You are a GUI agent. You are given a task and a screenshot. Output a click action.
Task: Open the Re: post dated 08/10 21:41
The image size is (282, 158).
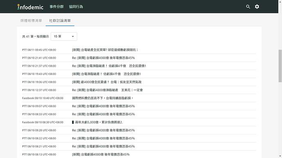[x=103, y=58]
